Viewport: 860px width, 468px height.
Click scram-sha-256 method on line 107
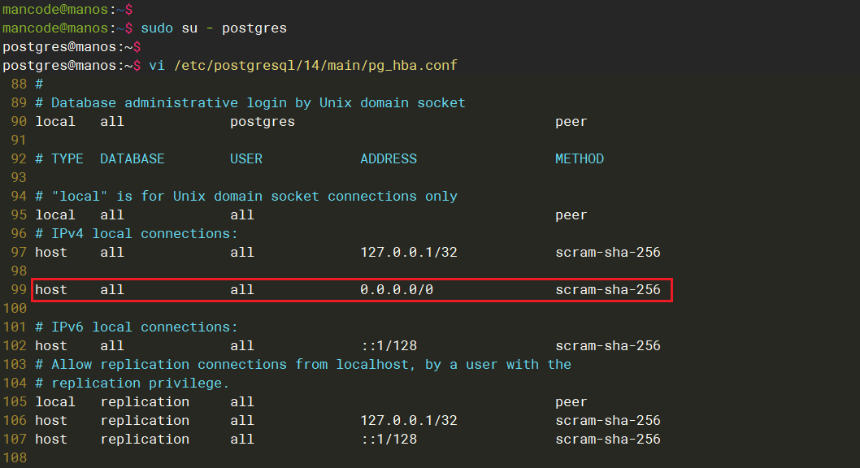coord(607,440)
